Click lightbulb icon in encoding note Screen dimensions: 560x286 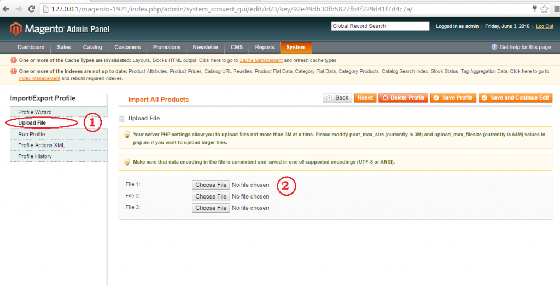tap(127, 162)
